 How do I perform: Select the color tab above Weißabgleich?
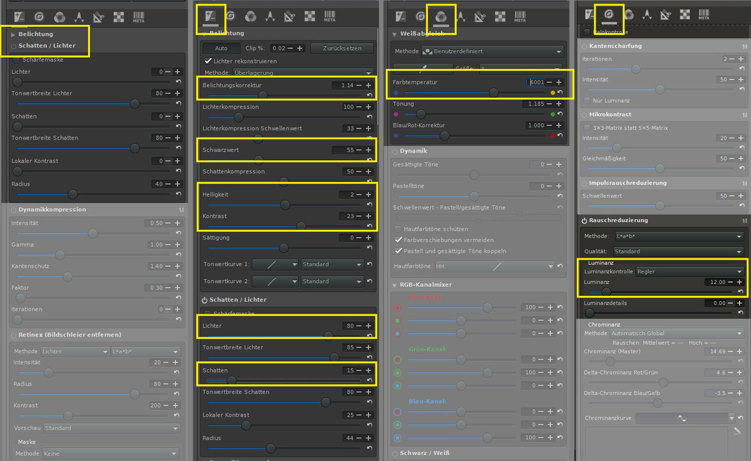(x=441, y=17)
